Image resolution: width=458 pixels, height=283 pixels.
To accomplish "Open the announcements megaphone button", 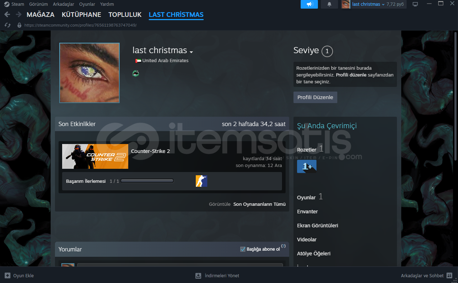I will [x=309, y=4].
